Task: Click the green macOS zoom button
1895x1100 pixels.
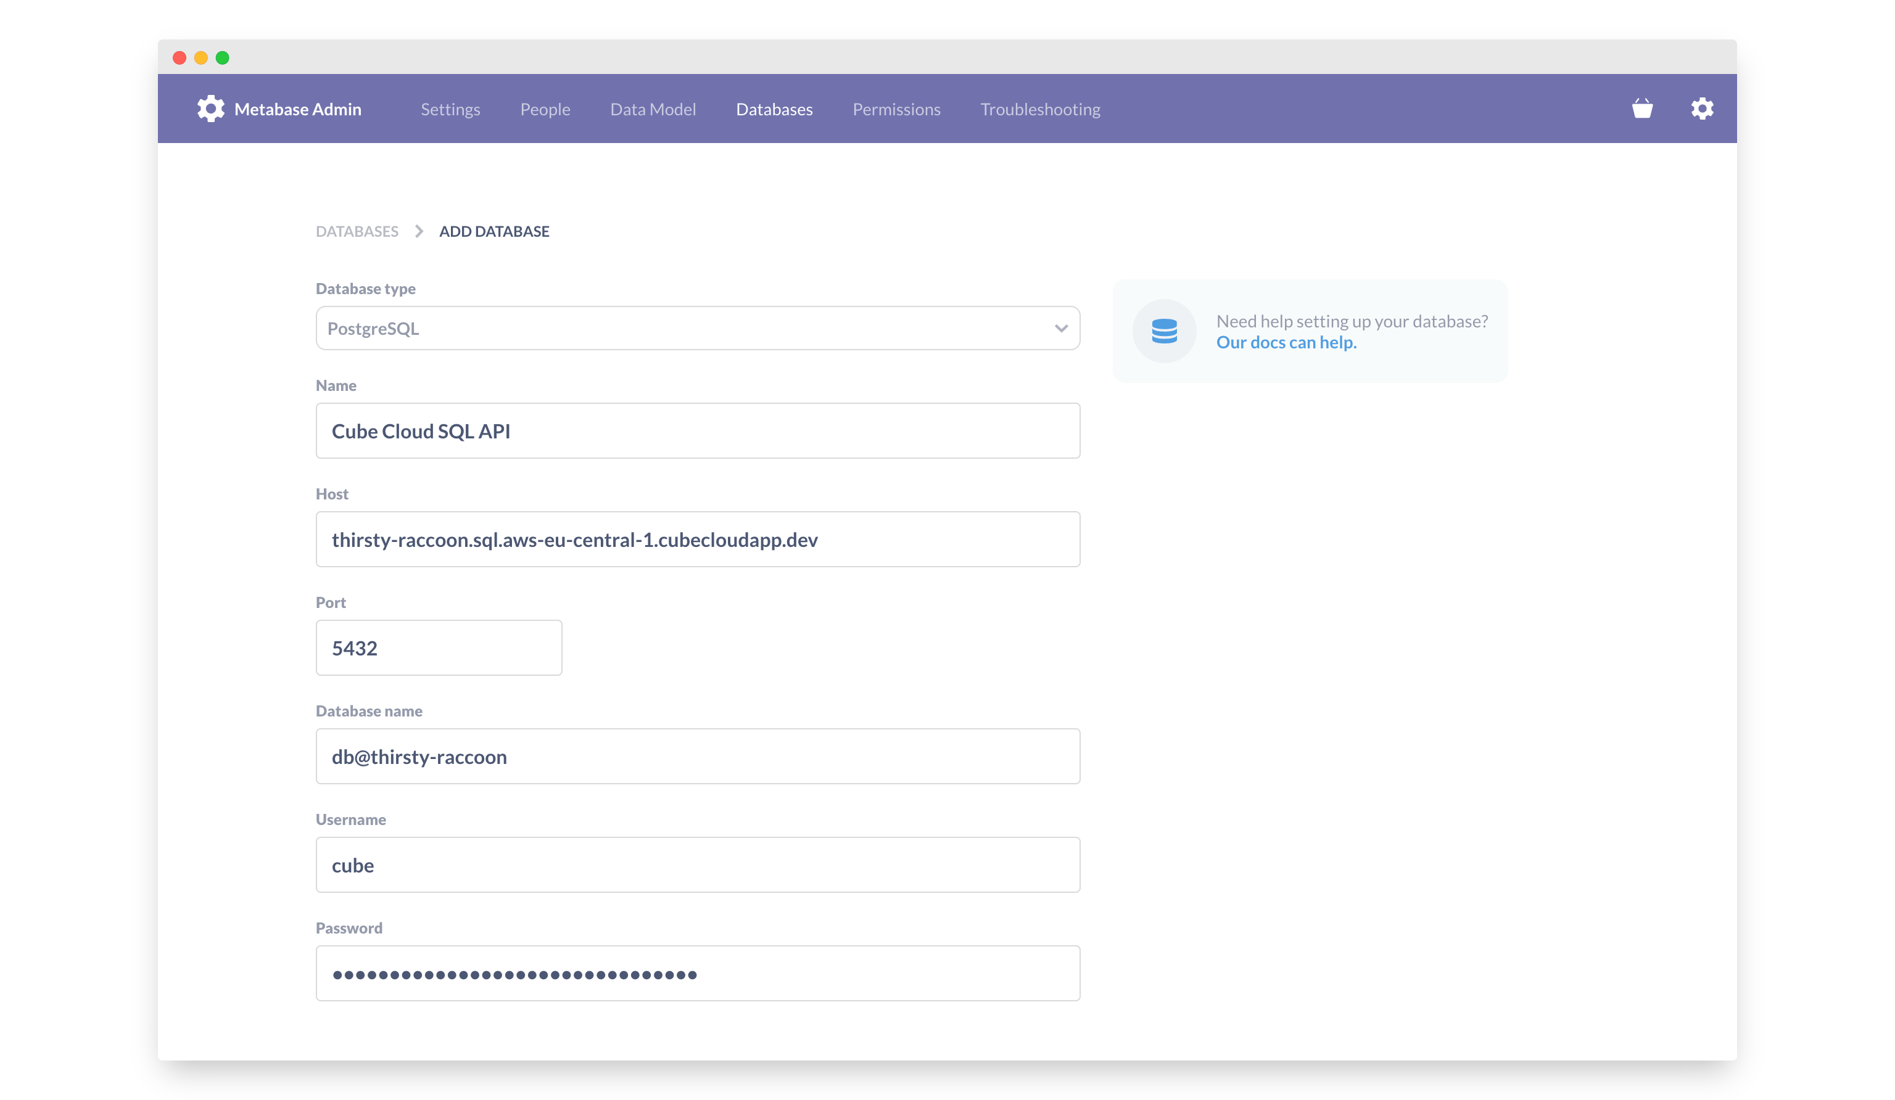Action: (x=223, y=58)
